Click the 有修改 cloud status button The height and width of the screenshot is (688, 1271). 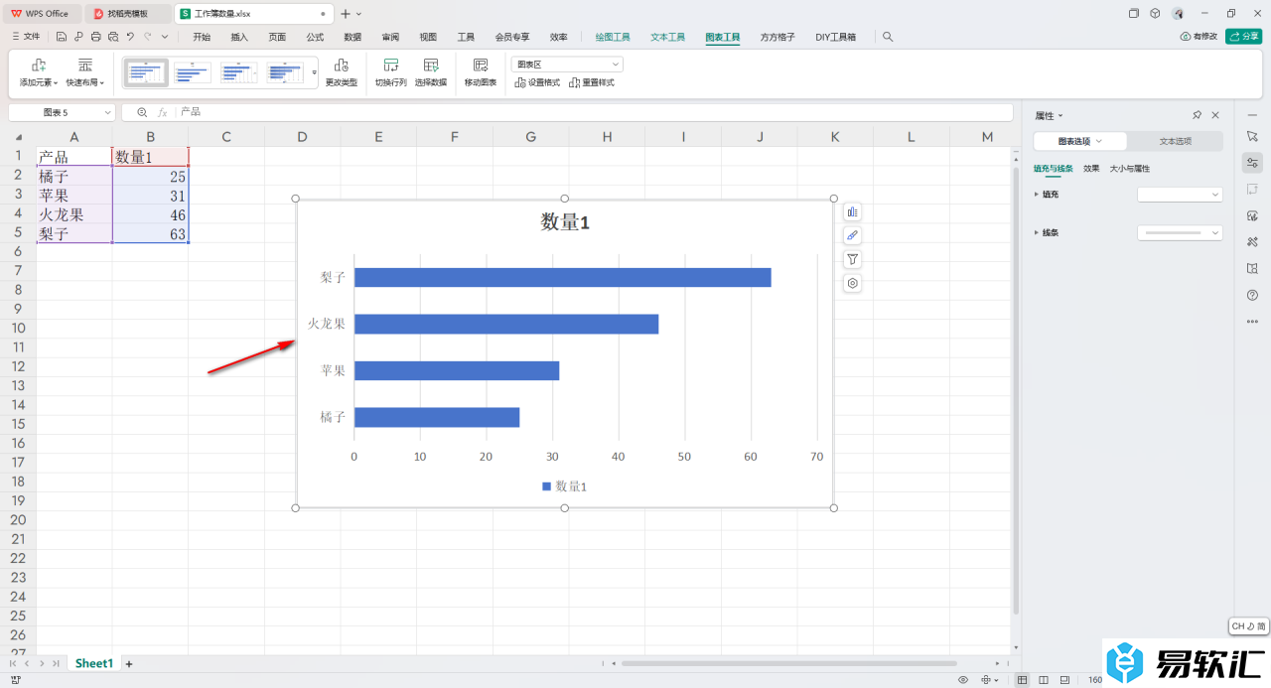coord(1199,37)
